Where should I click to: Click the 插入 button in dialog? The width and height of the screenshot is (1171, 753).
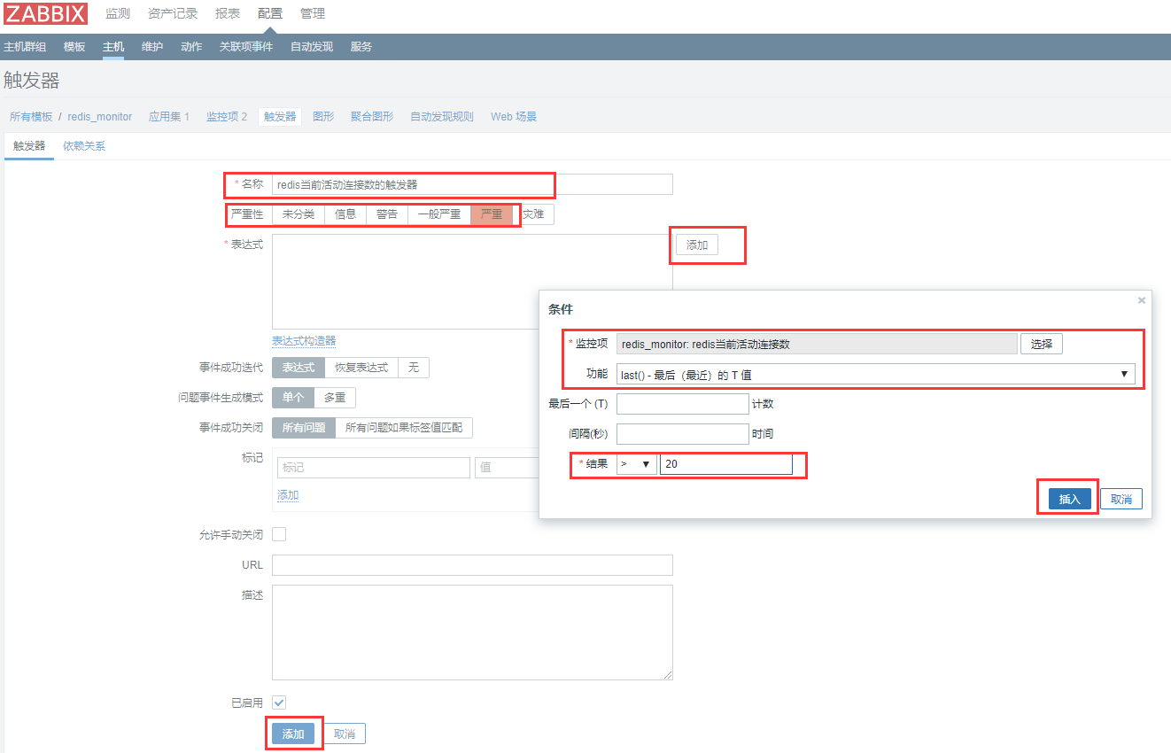coord(1070,500)
